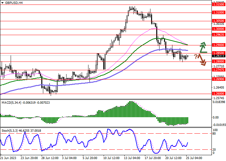The width and height of the screenshot is (226, 161).
Task: Click the 17 Jul 20:00 time label
Action: 153,158
